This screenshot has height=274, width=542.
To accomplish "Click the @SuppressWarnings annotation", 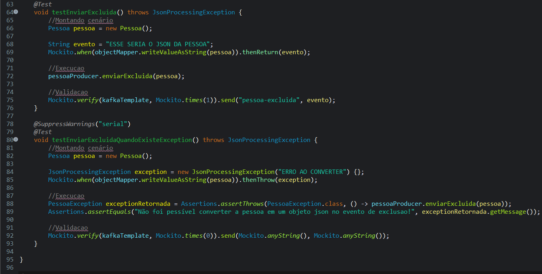I will (64, 124).
